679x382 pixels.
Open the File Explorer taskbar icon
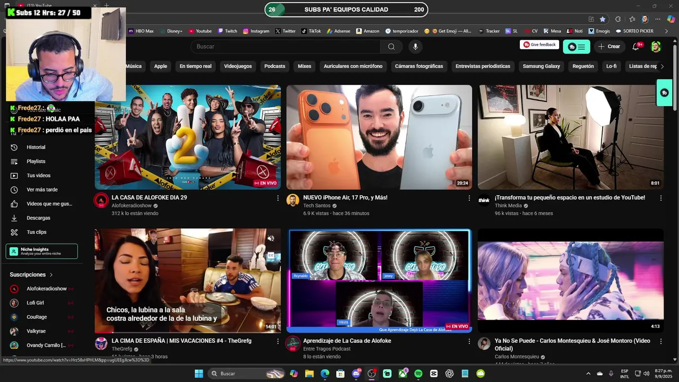click(x=309, y=374)
